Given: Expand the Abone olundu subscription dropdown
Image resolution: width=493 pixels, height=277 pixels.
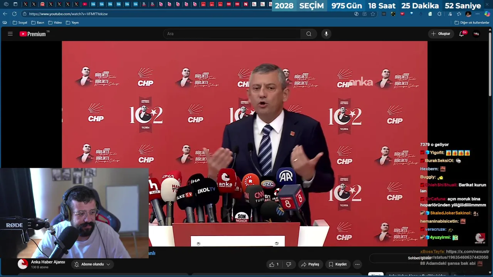Looking at the screenshot, I should 93,264.
